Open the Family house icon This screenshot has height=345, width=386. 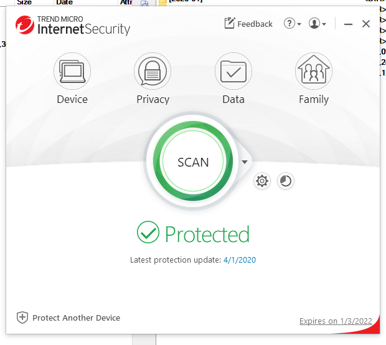(x=313, y=71)
